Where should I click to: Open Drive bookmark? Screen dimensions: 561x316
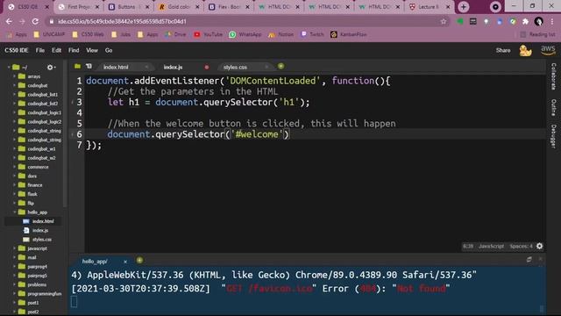pos(175,34)
